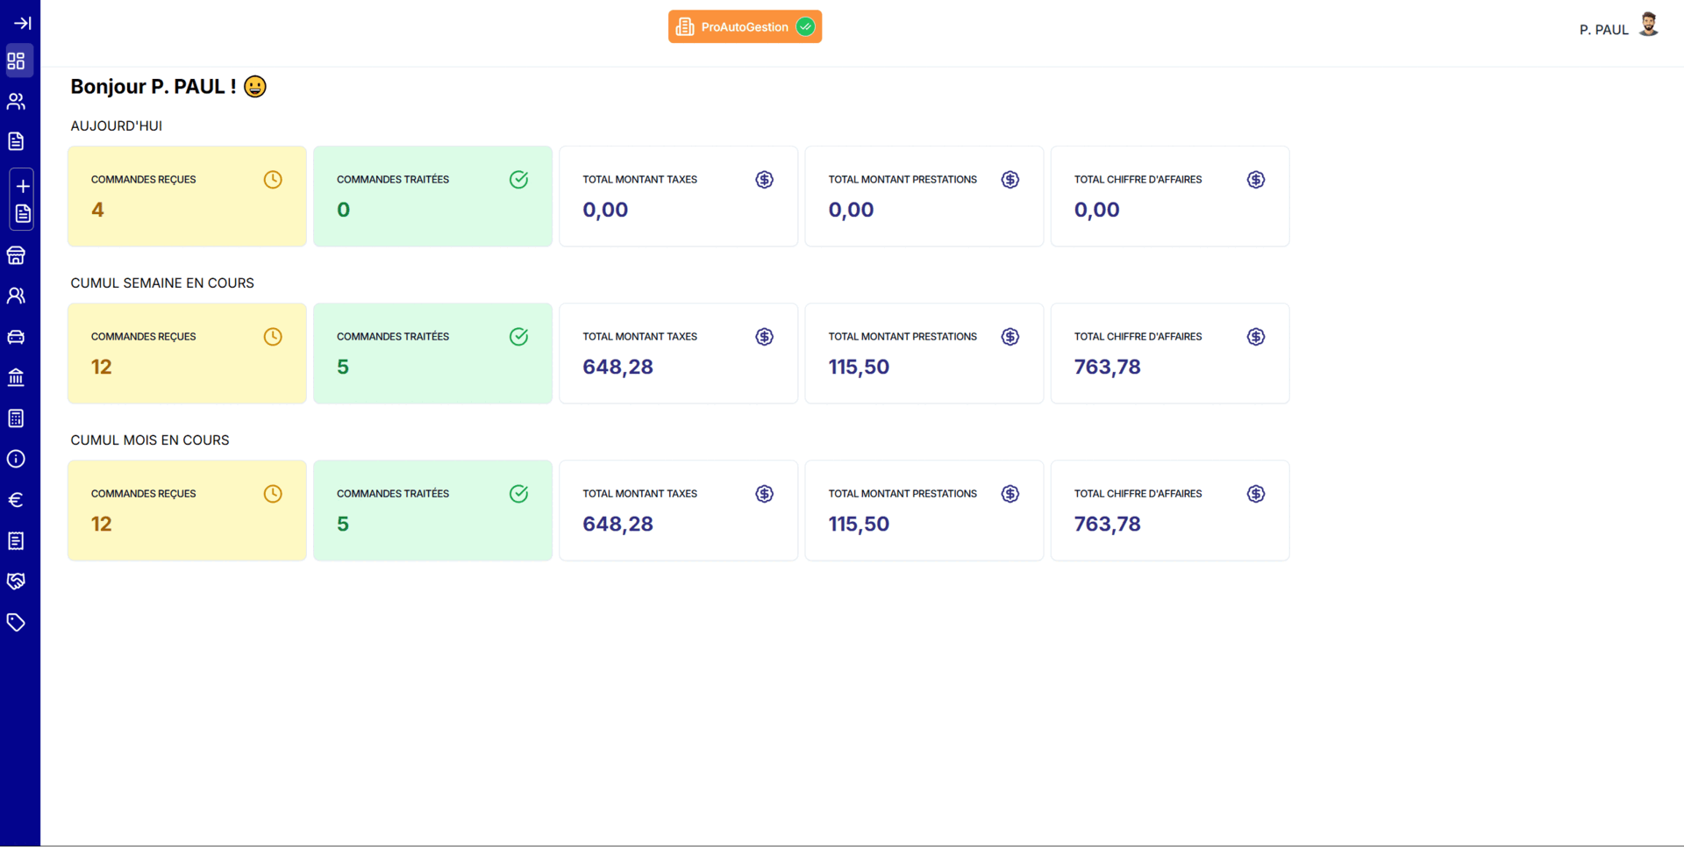Click the new document plus button
Viewport: 1684px width, 850px height.
(x=23, y=186)
